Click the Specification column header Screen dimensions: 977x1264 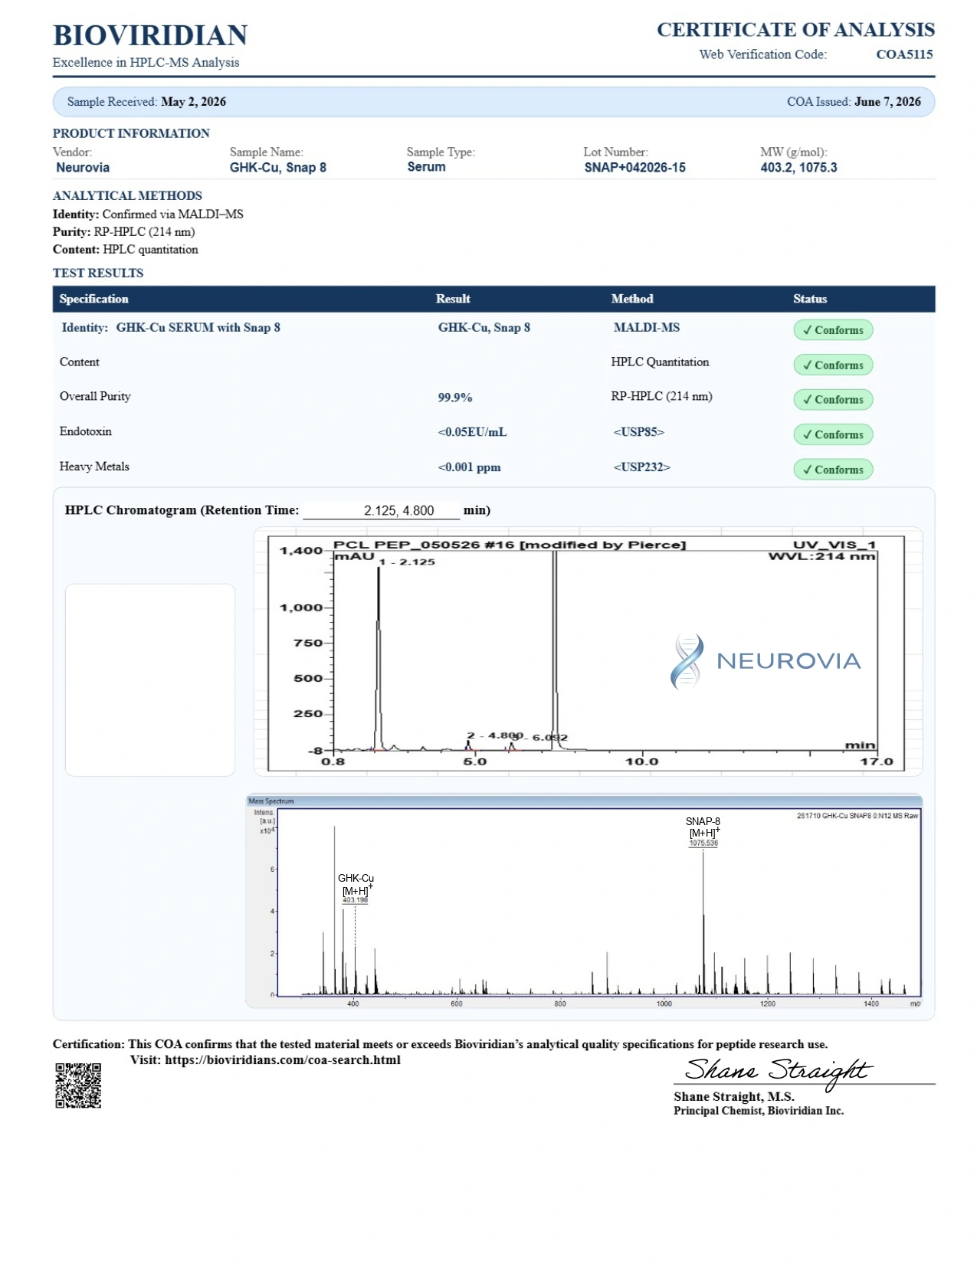point(93,299)
